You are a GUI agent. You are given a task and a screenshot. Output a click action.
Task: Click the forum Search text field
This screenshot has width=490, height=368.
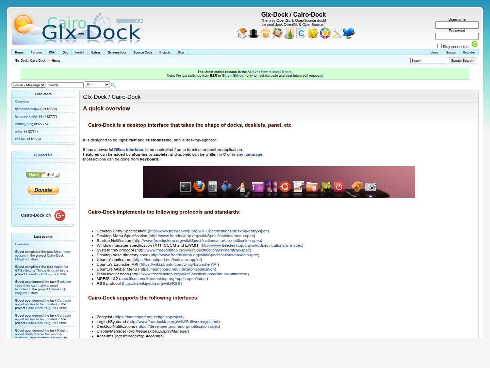(x=65, y=85)
